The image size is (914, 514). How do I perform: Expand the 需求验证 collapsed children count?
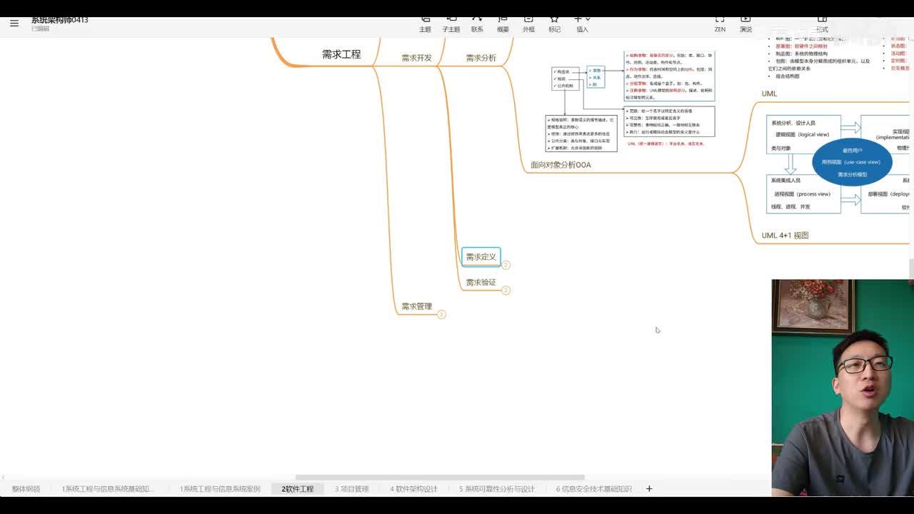[506, 291]
